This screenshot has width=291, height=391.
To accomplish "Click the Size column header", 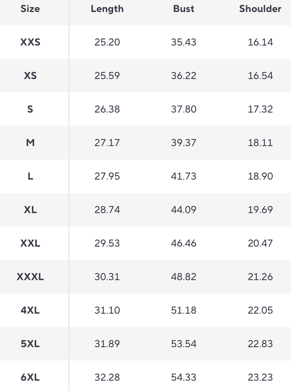I will 30,9.
